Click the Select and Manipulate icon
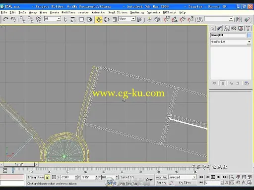254x190 pixels. [x=149, y=19]
